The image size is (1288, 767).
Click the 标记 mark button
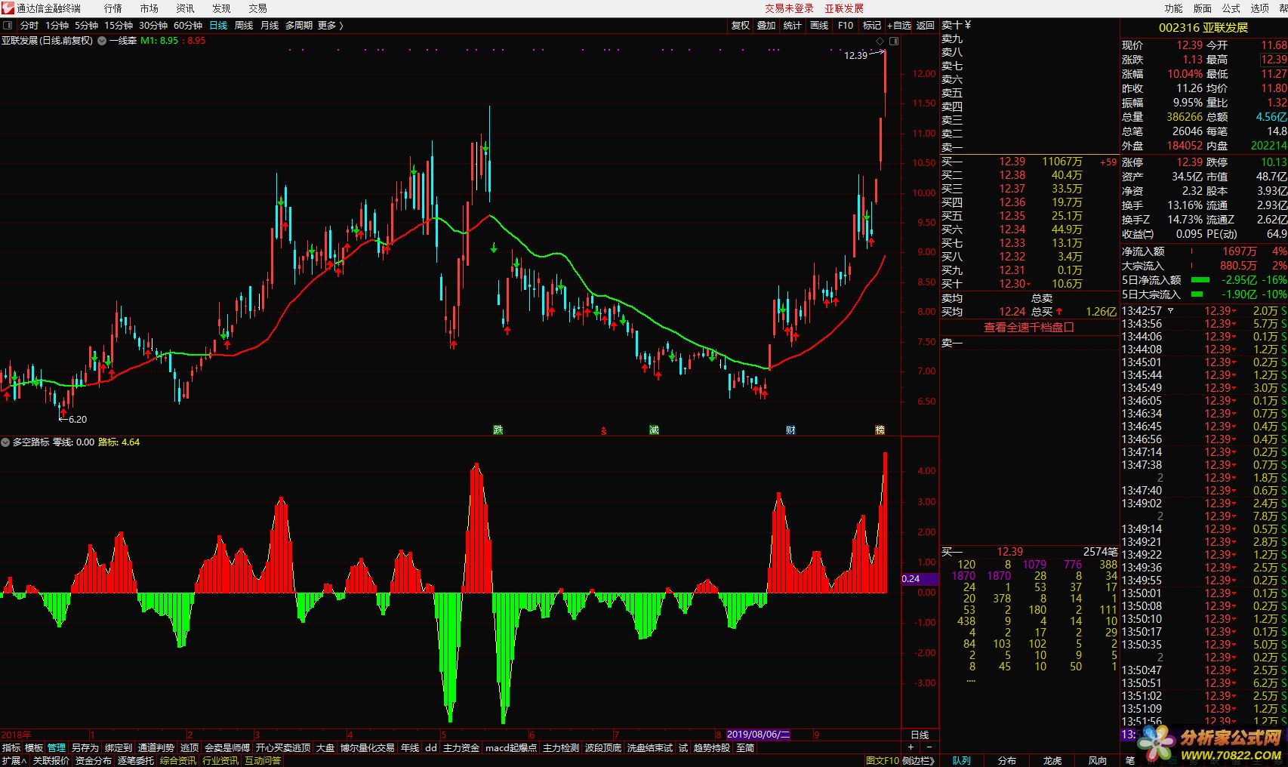click(x=872, y=26)
